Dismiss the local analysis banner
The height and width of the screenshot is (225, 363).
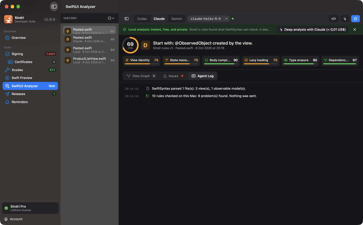pyautogui.click(x=355, y=29)
